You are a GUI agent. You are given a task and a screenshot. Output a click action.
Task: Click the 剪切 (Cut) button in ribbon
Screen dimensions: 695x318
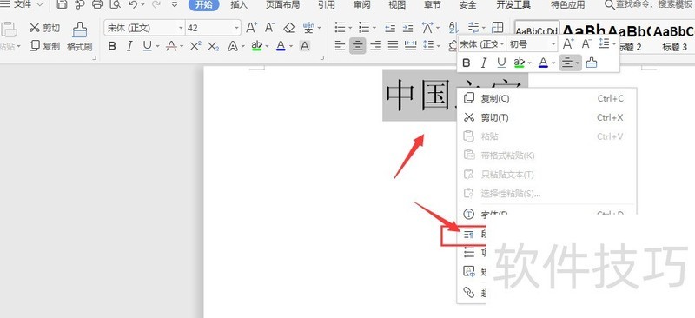pyautogui.click(x=44, y=28)
